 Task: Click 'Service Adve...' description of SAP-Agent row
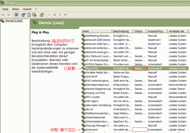coord(122,101)
